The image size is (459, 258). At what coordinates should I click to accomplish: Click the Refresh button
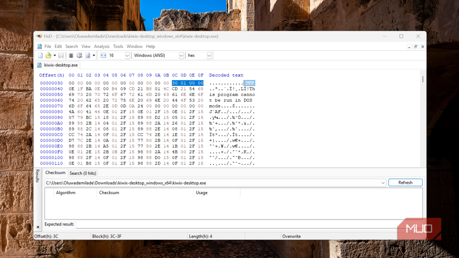[405, 183]
